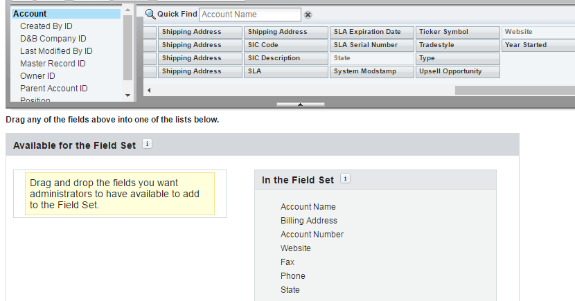Click the horizontal scrollbar thumb of field palette
Viewport: 575px width, 301px height.
[x=515, y=90]
